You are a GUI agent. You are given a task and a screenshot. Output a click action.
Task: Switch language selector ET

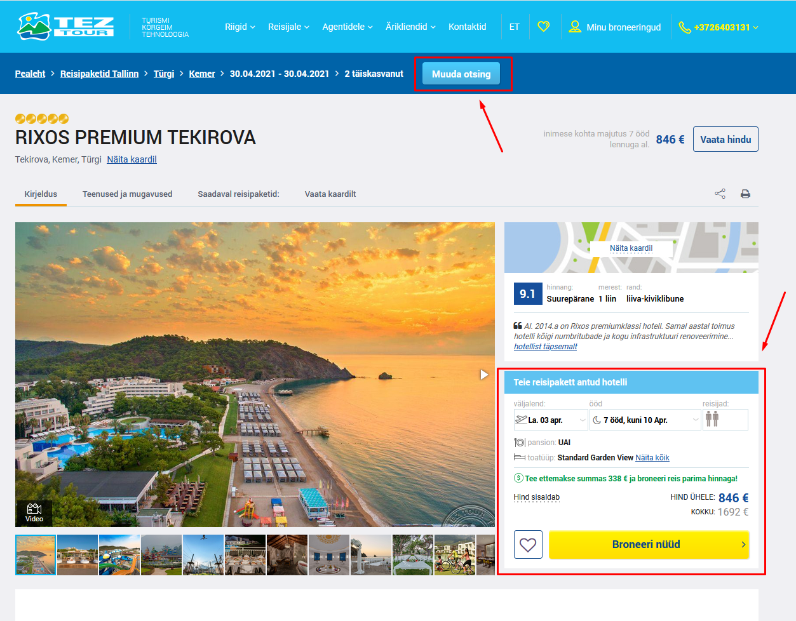point(515,27)
